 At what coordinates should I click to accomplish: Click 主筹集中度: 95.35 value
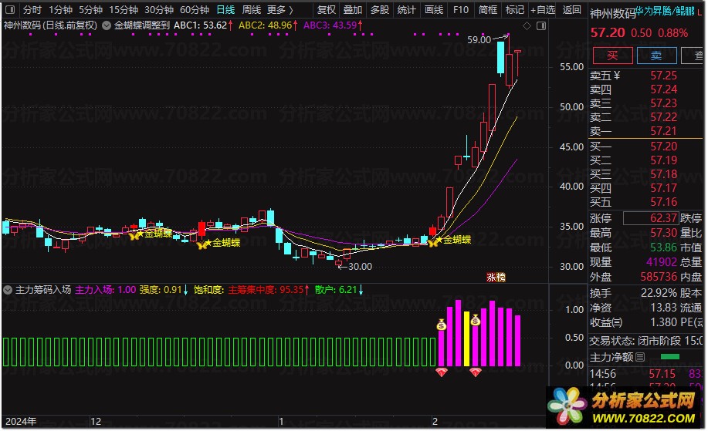(268, 289)
